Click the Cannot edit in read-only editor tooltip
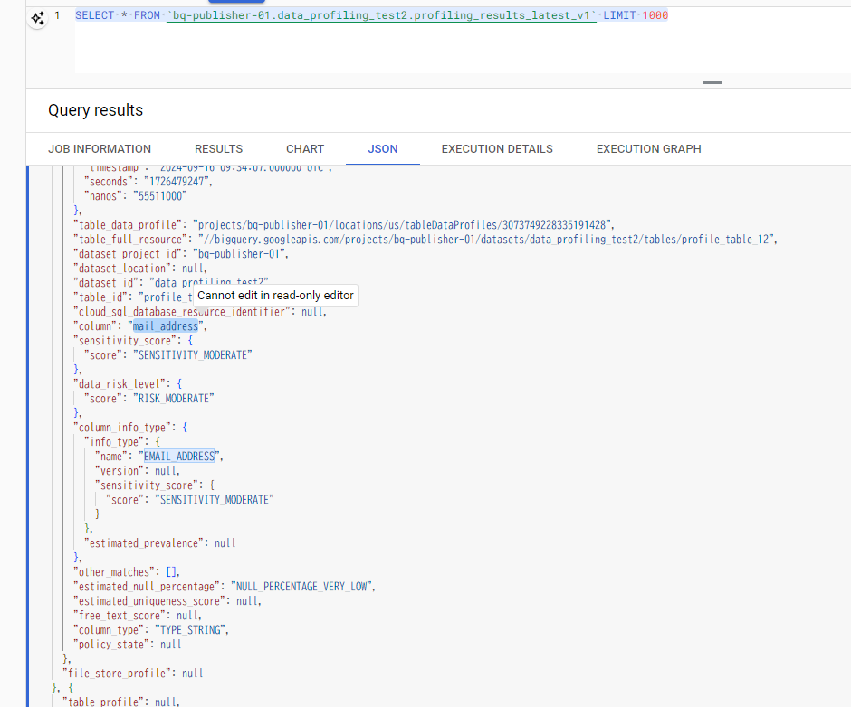The width and height of the screenshot is (851, 707). coord(275,296)
